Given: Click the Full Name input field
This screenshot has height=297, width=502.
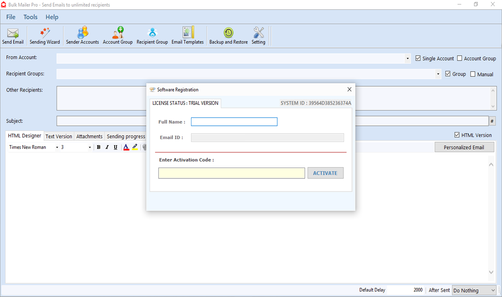Looking at the screenshot, I should point(234,122).
